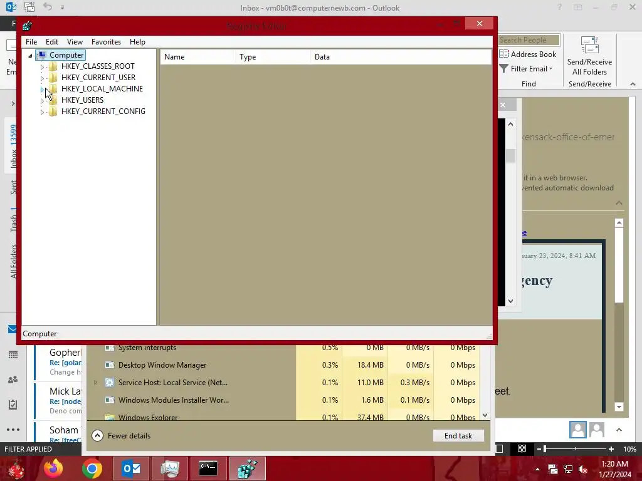Click Task Manager scroll down arrow
This screenshot has width=642, height=481.
point(485,415)
